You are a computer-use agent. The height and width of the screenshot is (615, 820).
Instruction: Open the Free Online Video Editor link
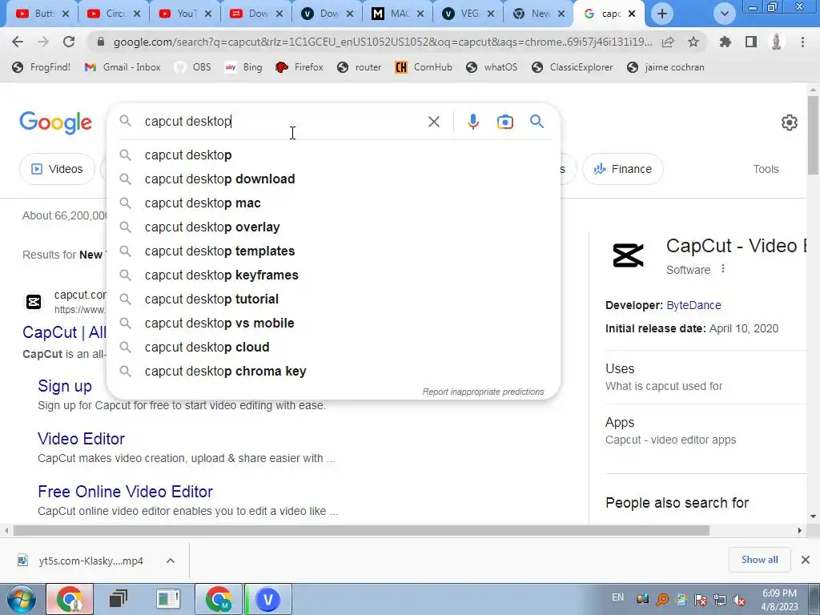(126, 492)
